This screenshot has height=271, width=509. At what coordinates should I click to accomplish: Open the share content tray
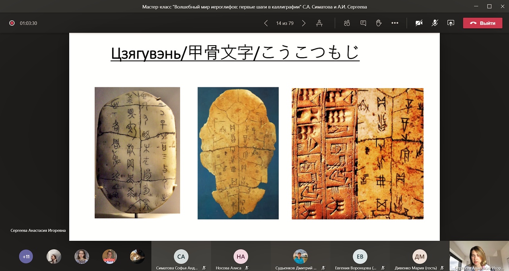click(451, 23)
